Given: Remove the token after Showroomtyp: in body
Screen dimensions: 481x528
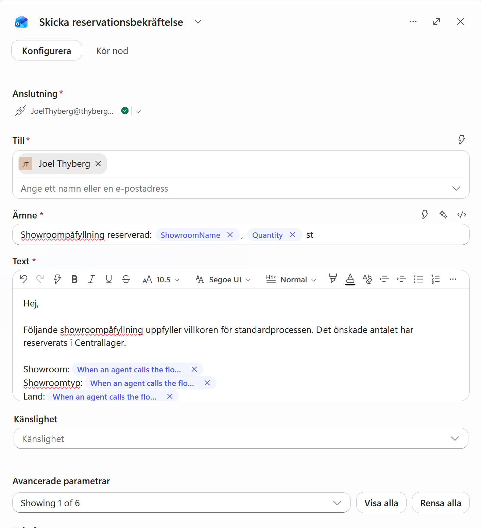Looking at the screenshot, I should click(x=207, y=383).
